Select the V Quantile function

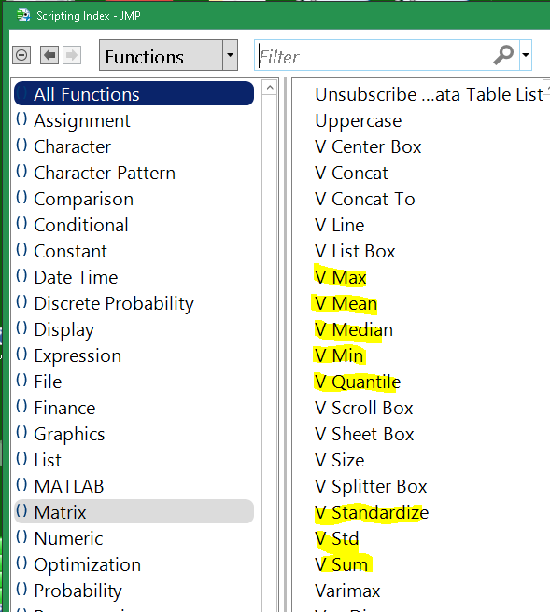(x=358, y=382)
